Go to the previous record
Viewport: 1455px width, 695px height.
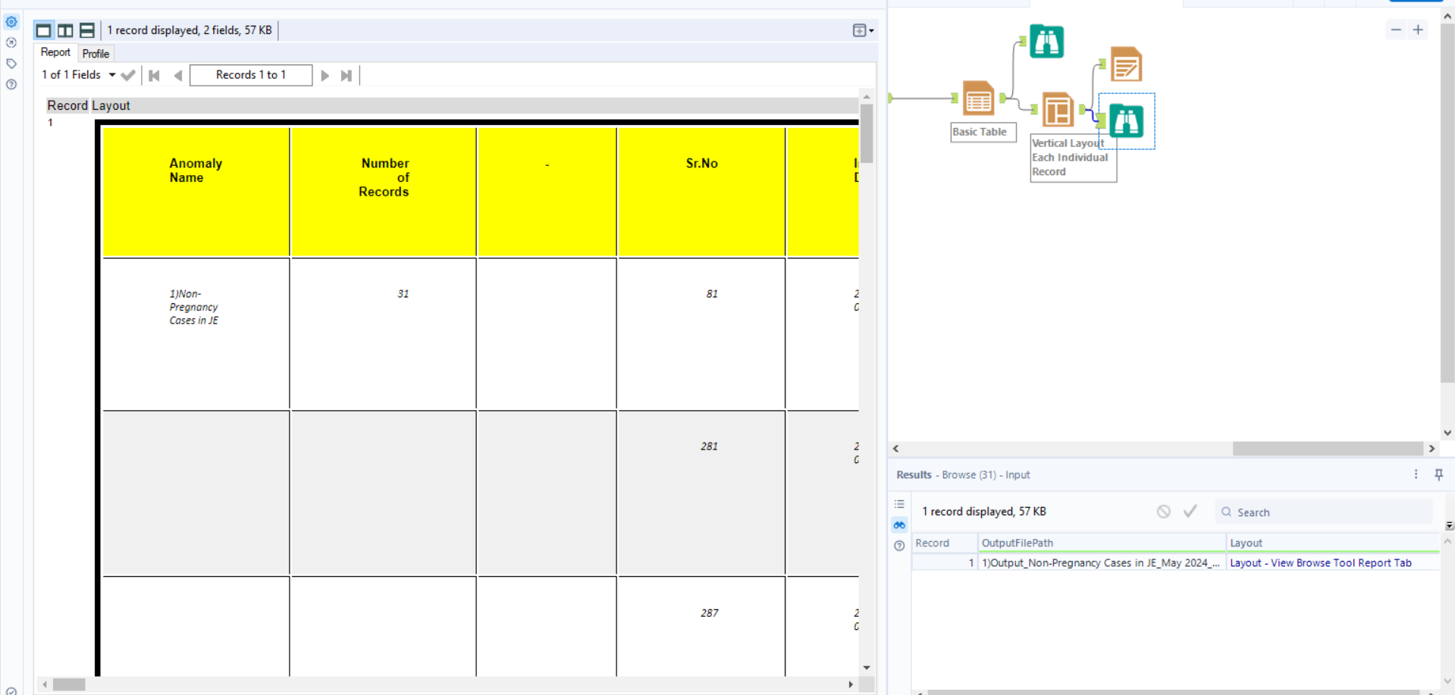(178, 75)
